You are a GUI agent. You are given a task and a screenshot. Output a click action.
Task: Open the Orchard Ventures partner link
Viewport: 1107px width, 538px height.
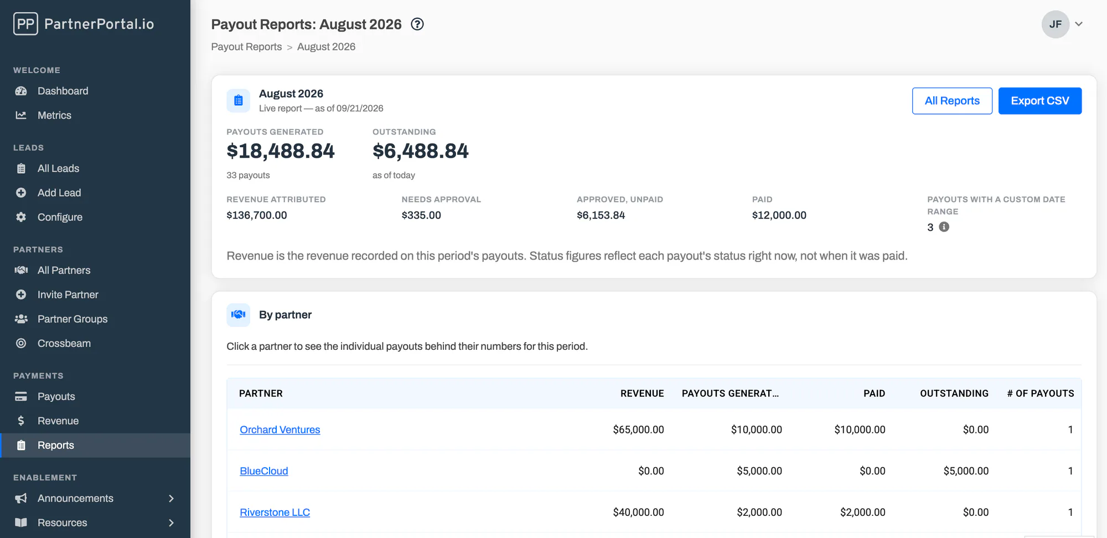click(x=280, y=430)
